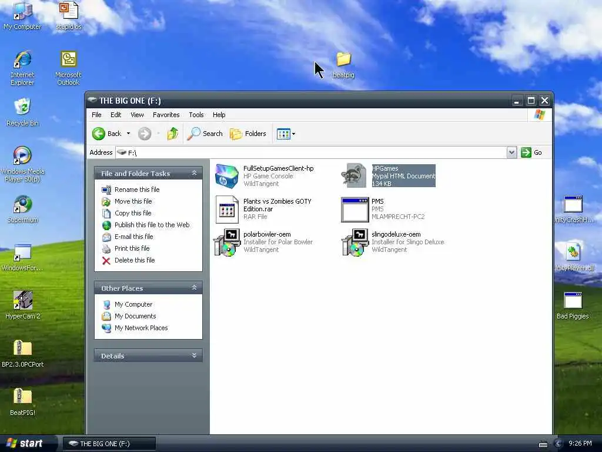Click Copy this file
Image resolution: width=602 pixels, height=452 pixels.
[133, 213]
